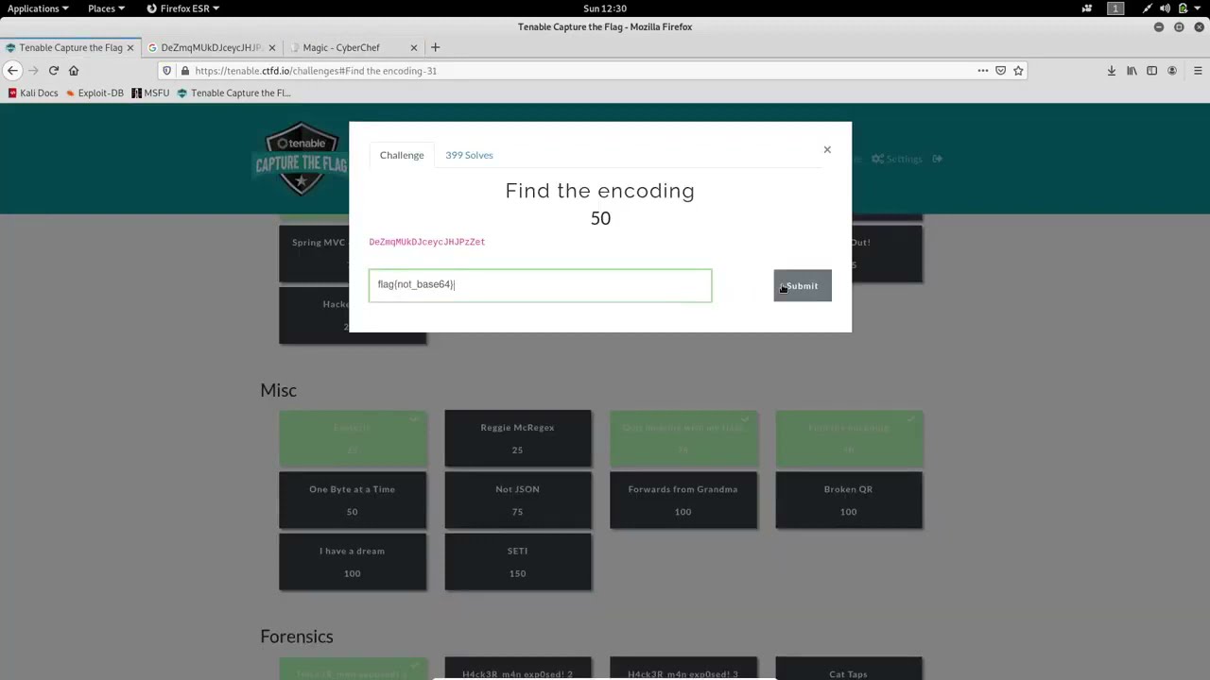The width and height of the screenshot is (1210, 680).
Task: Open the Broken QR challenge card
Action: point(849,500)
